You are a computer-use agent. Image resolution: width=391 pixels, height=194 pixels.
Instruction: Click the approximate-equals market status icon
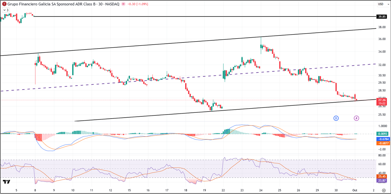(123, 4)
